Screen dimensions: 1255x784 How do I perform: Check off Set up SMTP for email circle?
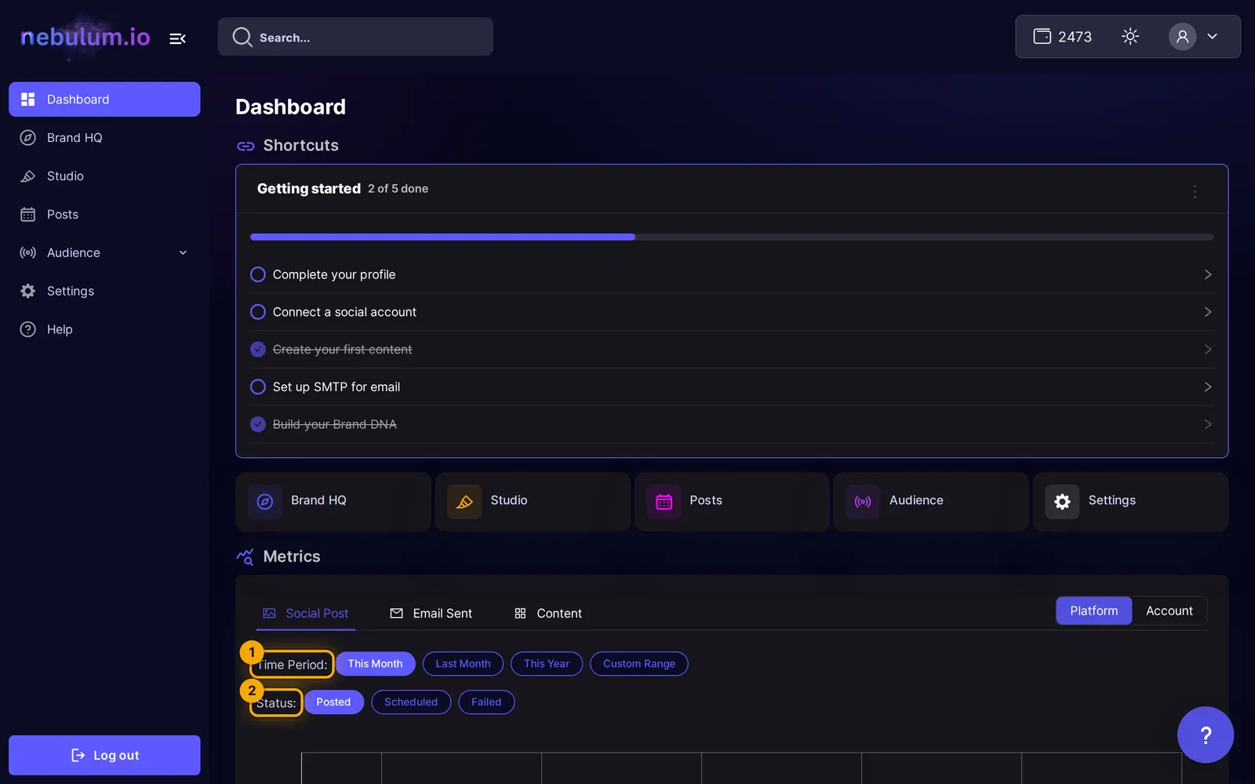pyautogui.click(x=258, y=387)
